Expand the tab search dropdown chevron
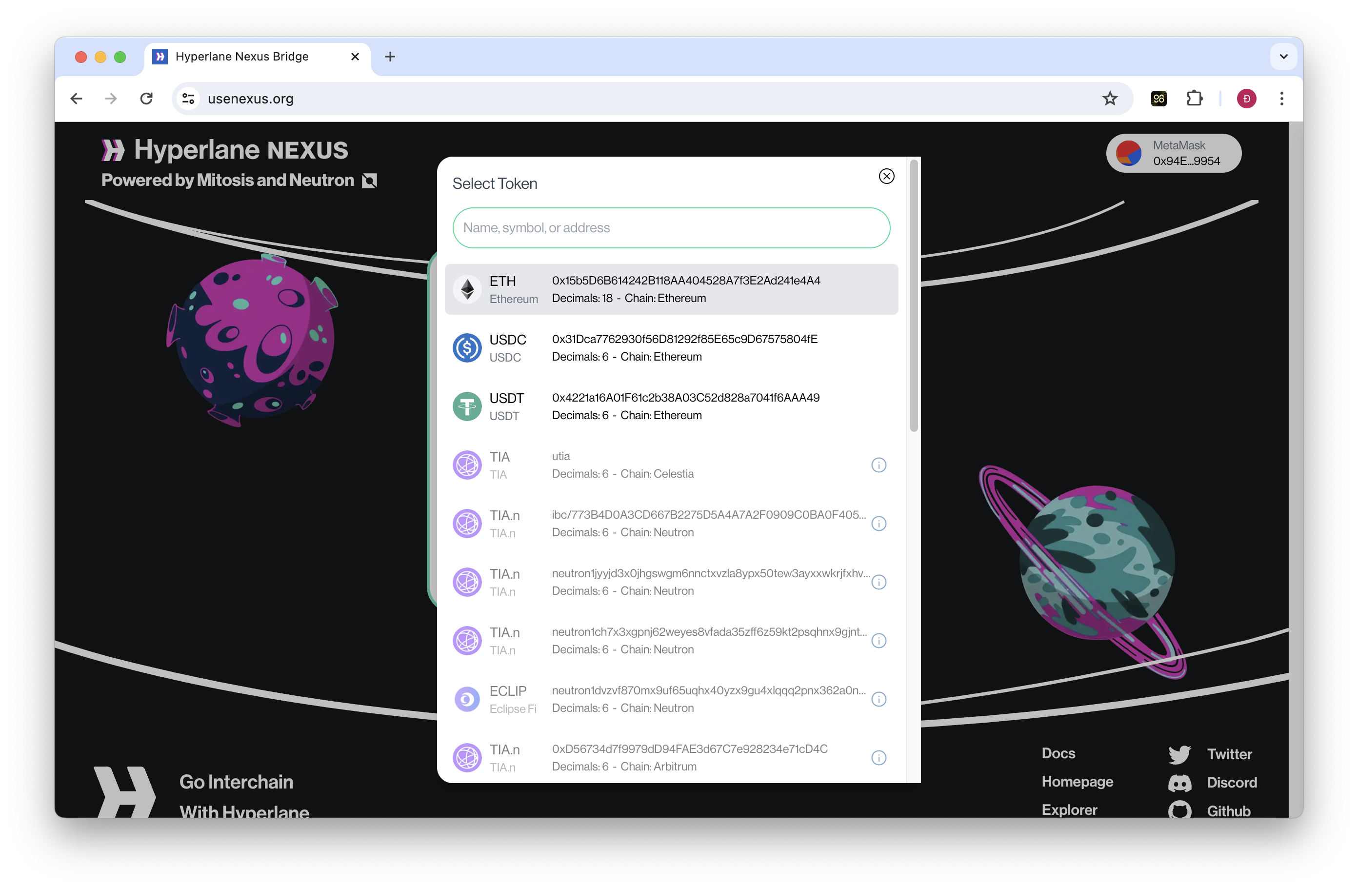This screenshot has height=890, width=1358. coord(1283,57)
